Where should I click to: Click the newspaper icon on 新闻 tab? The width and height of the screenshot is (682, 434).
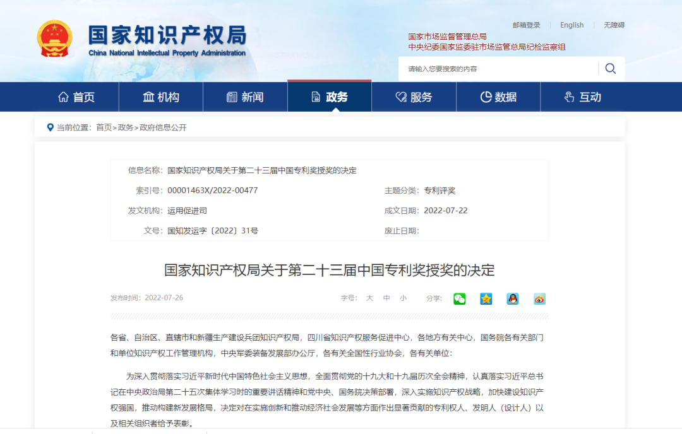tap(232, 96)
